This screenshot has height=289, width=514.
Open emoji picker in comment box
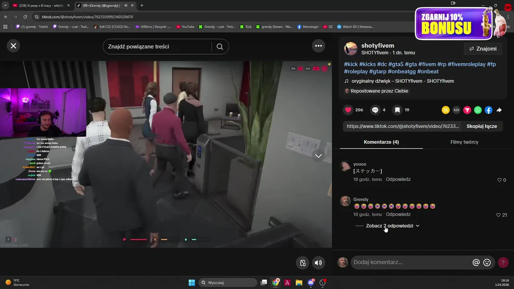click(487, 263)
